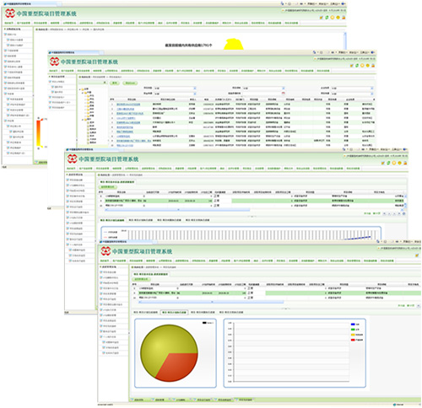The image size is (422, 408).
Task: Click the green button above the line-chart window table
Action: [x=108, y=187]
